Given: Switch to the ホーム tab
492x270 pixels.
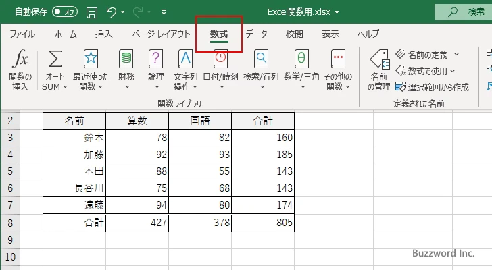Looking at the screenshot, I should point(66,34).
